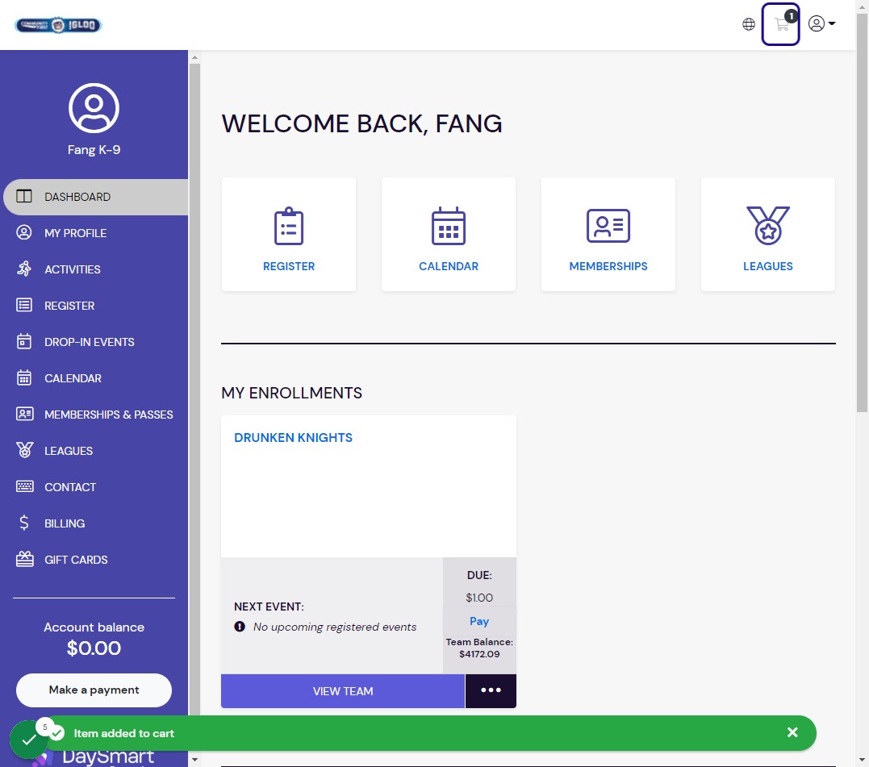Click the Memberships & Passes card icon
Screen dimensions: 869x767
(24, 415)
